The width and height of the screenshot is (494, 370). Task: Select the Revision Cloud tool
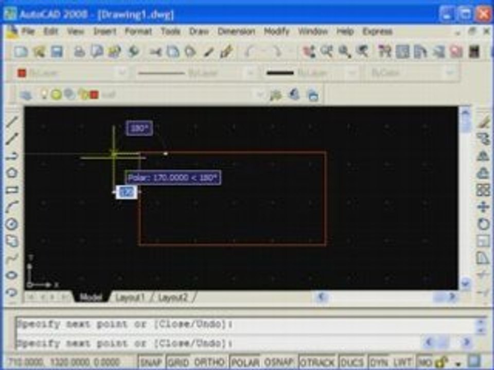(12, 242)
